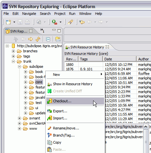Sort history by the Date column header

[x=120, y=59]
